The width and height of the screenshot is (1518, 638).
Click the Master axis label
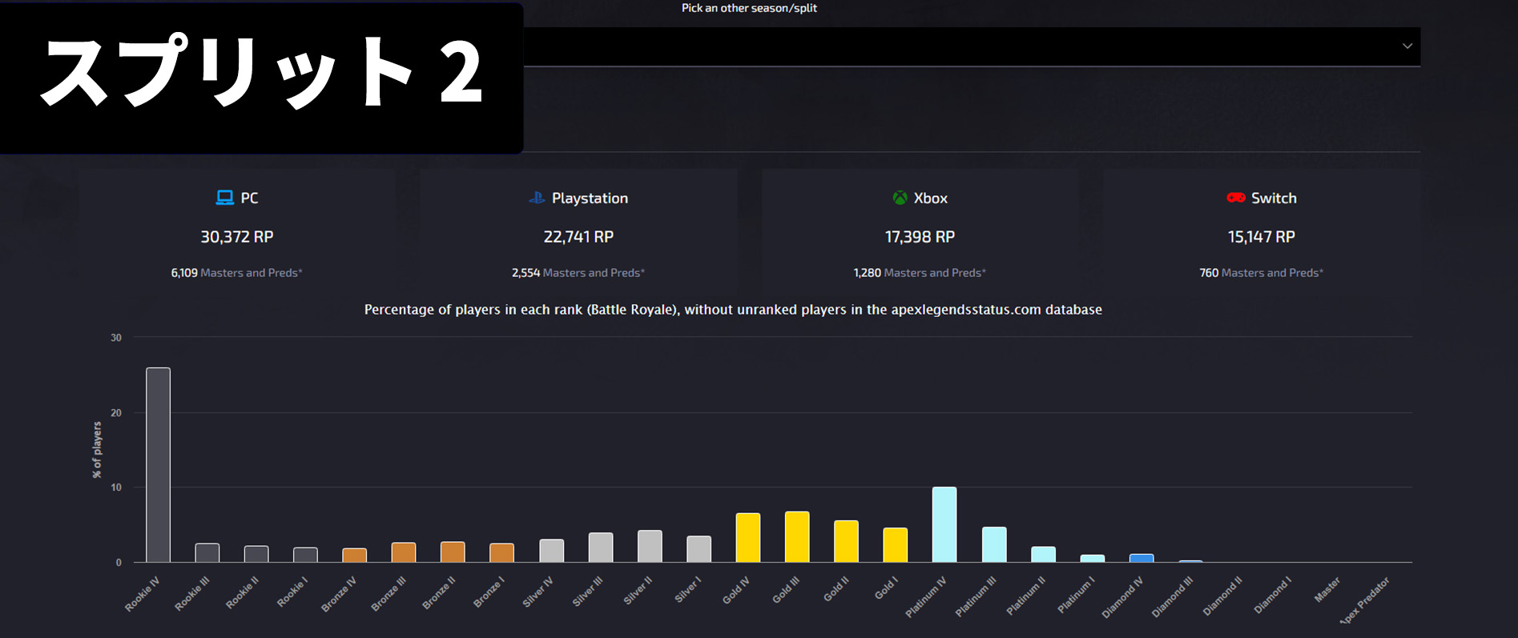point(1327,590)
